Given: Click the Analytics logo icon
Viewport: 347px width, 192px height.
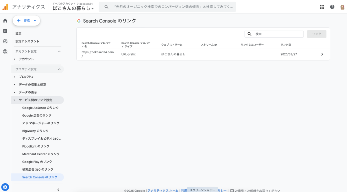Looking at the screenshot, I should click(x=5, y=7).
